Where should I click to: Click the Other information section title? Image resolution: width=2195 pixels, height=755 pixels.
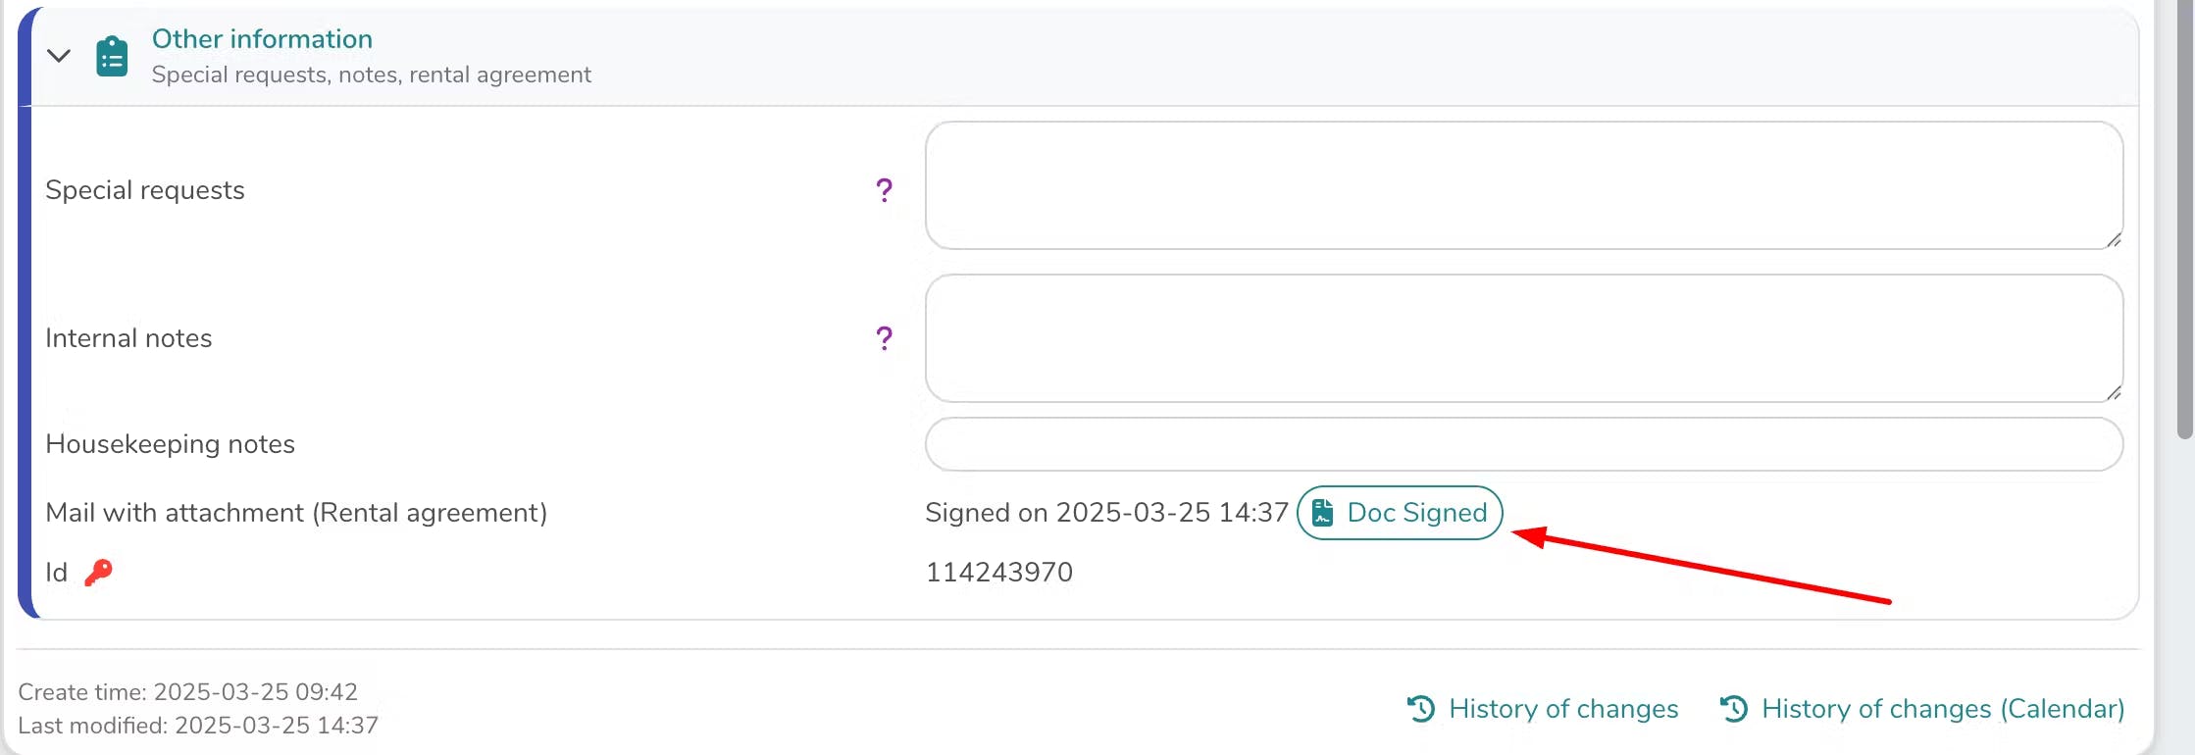point(262,39)
